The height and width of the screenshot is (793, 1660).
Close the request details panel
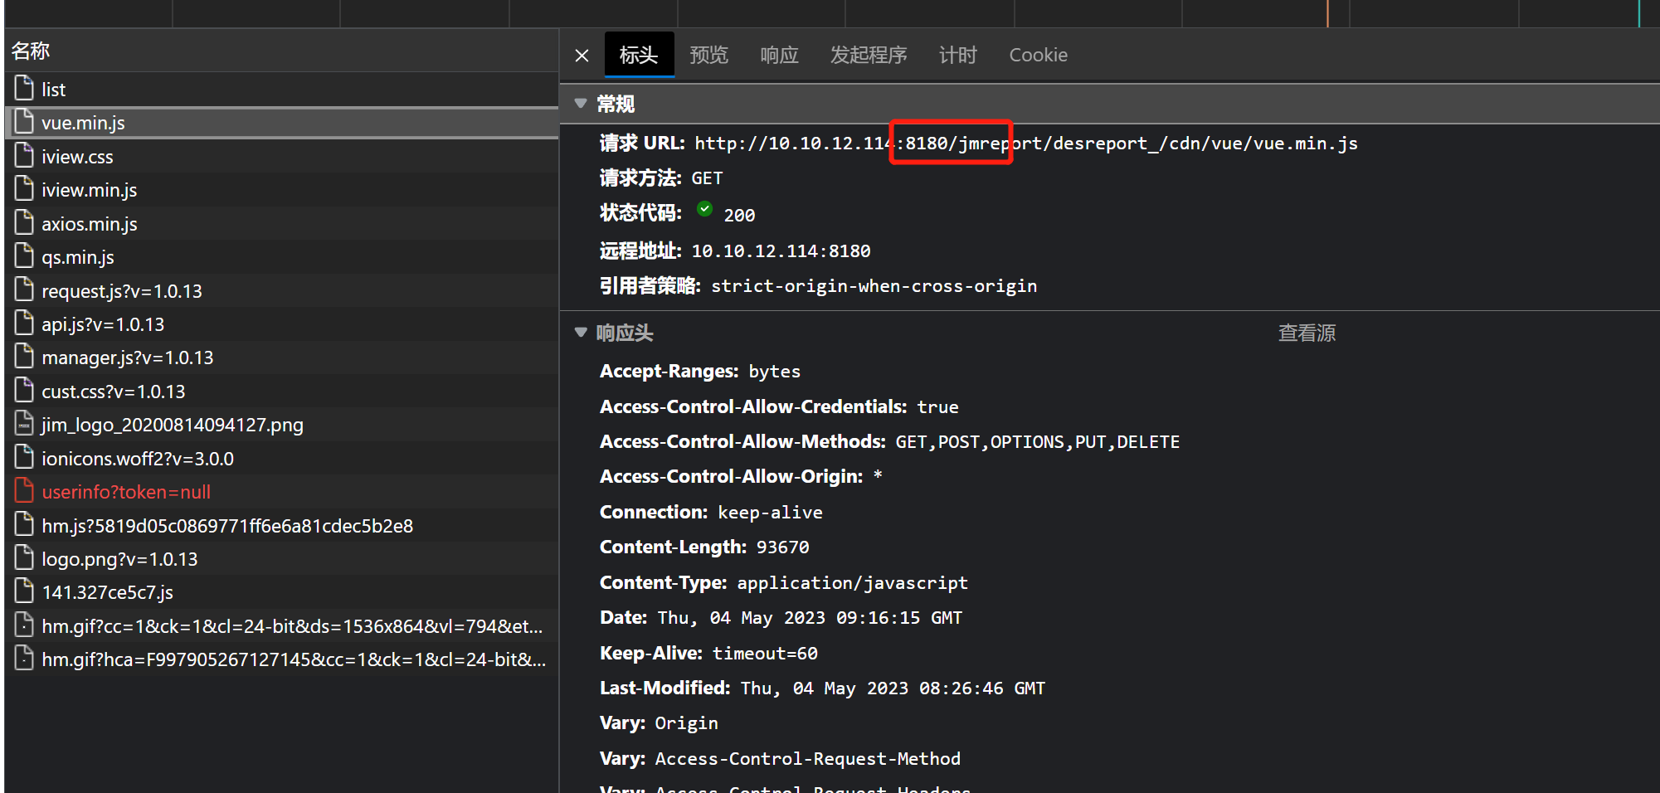click(x=581, y=55)
